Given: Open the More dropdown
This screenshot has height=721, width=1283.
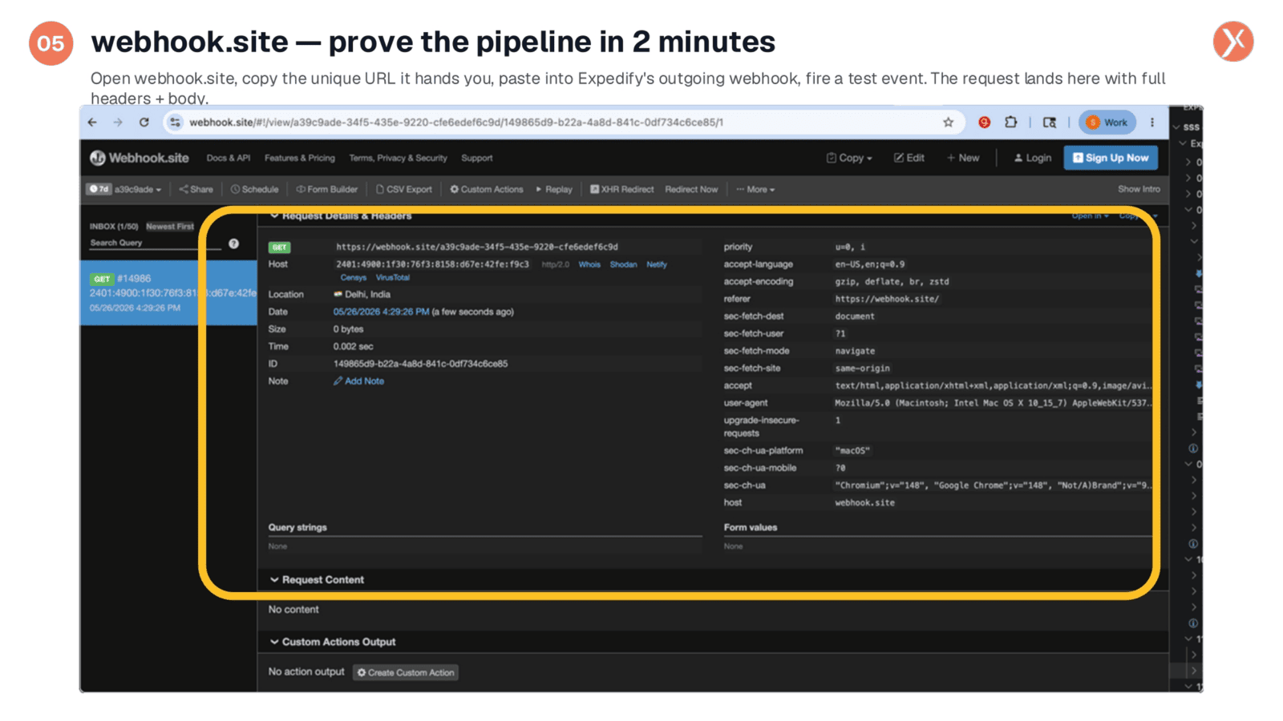Looking at the screenshot, I should [x=756, y=189].
